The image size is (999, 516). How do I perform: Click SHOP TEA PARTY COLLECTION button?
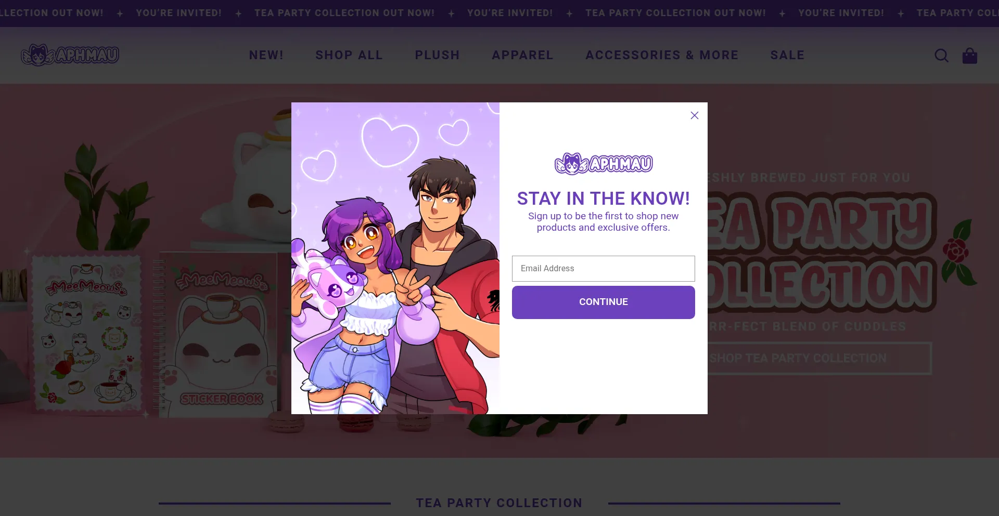coord(819,359)
